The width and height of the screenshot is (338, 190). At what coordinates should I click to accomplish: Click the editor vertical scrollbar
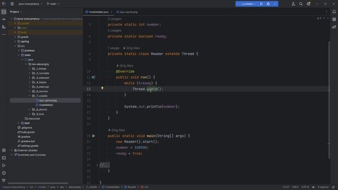(x=329, y=100)
